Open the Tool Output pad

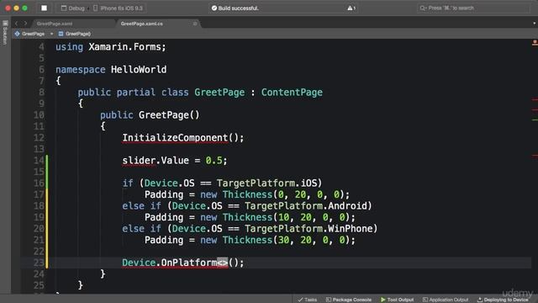pos(398,300)
